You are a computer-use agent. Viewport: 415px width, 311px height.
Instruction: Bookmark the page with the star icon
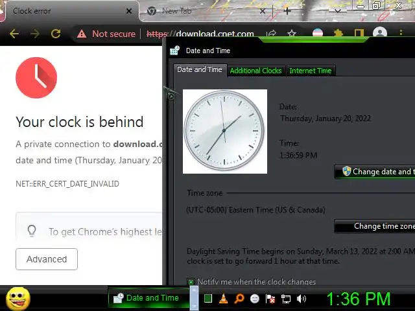[292, 34]
